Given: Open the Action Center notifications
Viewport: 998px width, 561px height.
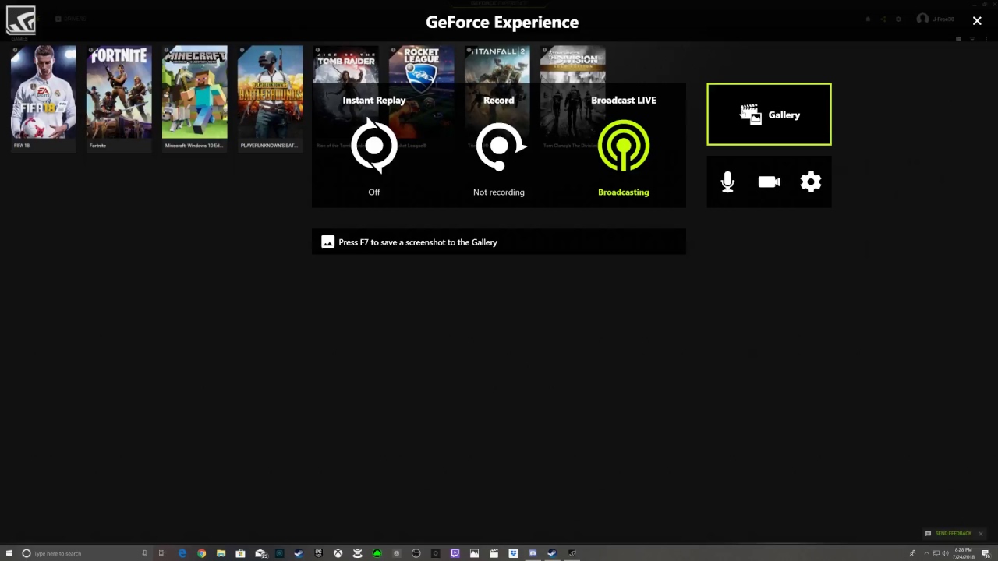Looking at the screenshot, I should tap(986, 553).
